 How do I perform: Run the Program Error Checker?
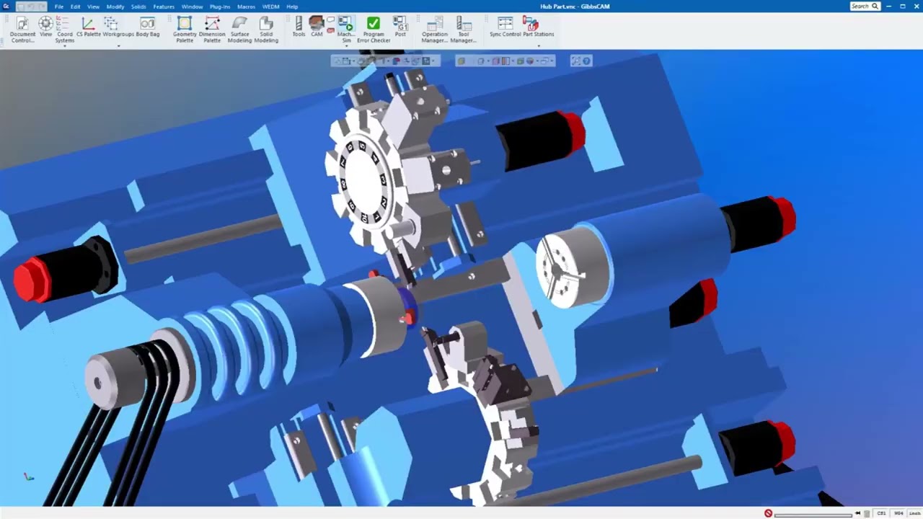[x=374, y=30]
